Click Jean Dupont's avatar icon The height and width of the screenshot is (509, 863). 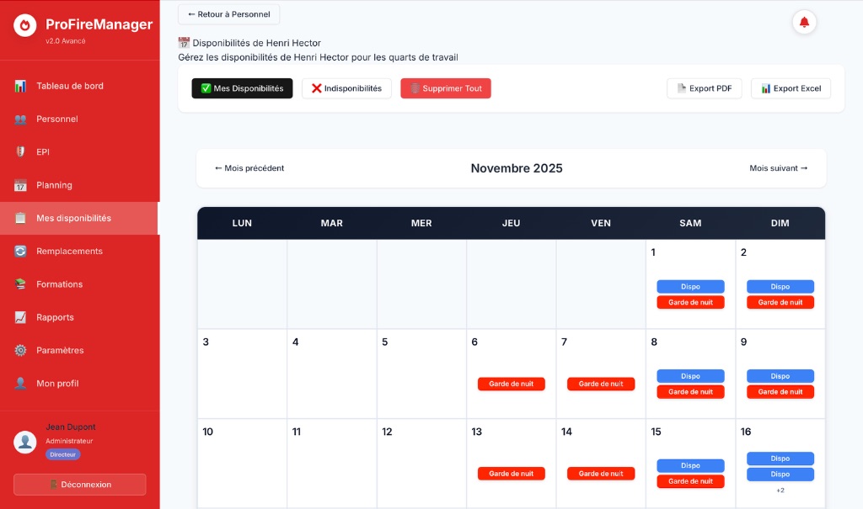pyautogui.click(x=25, y=441)
